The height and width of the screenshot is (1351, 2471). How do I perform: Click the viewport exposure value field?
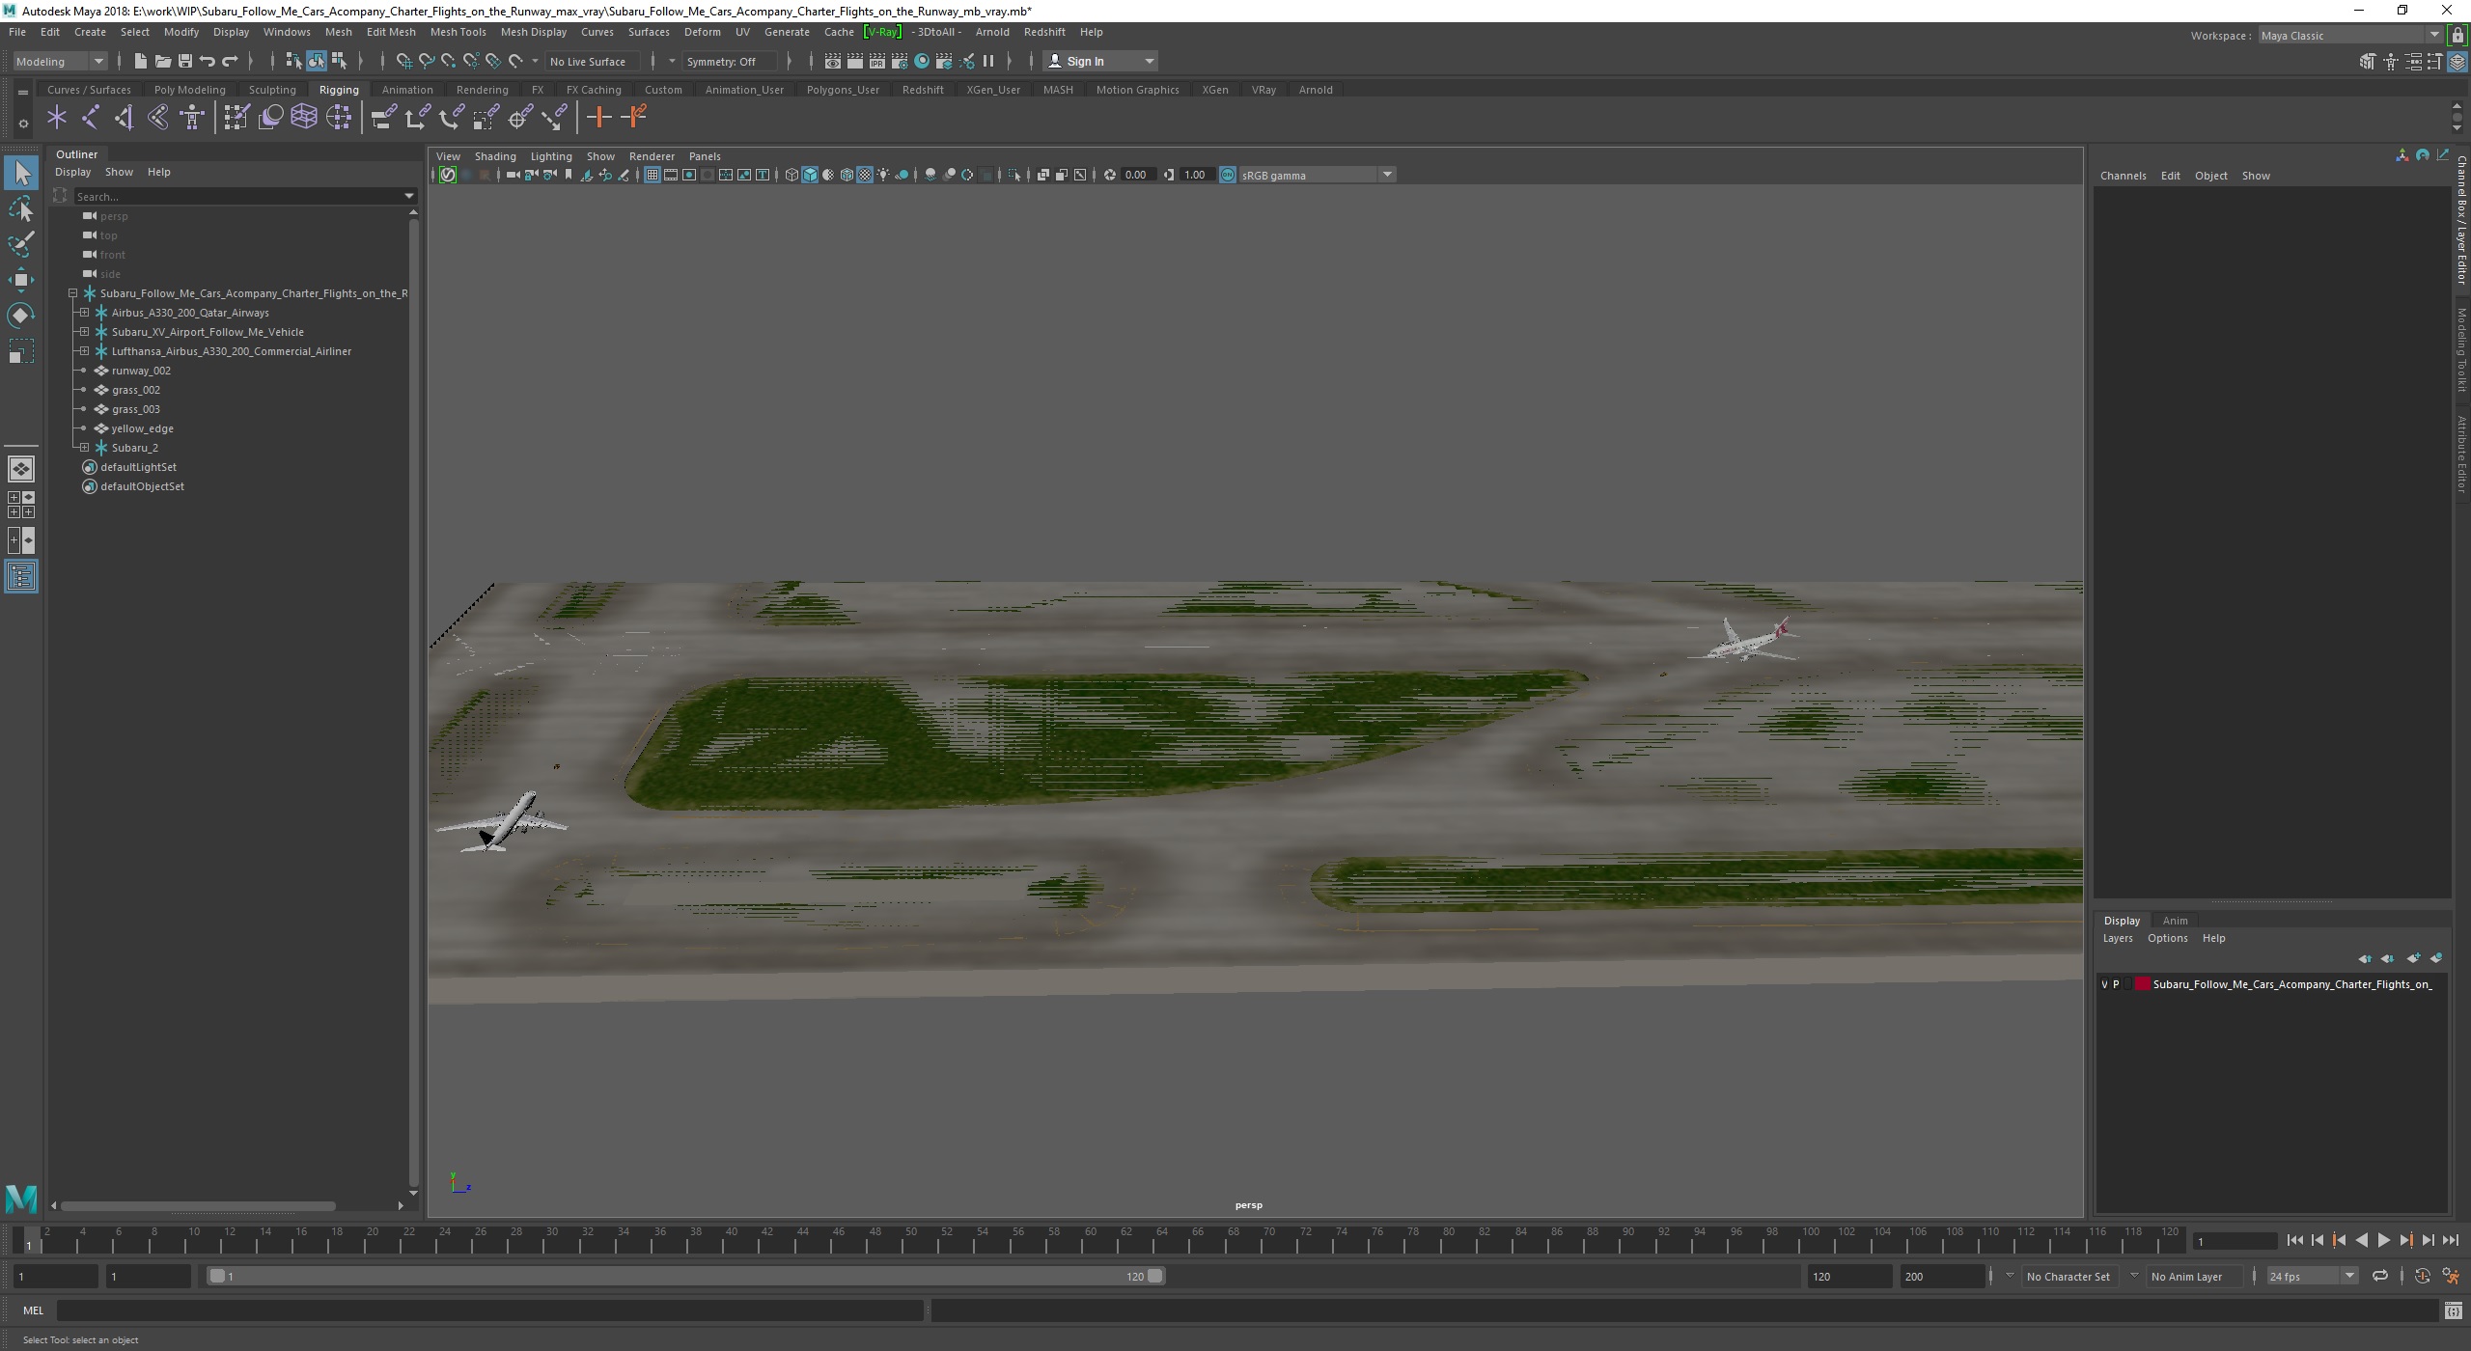click(x=1137, y=175)
